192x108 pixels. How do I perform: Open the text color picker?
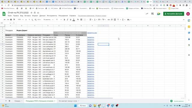click(x=74, y=19)
